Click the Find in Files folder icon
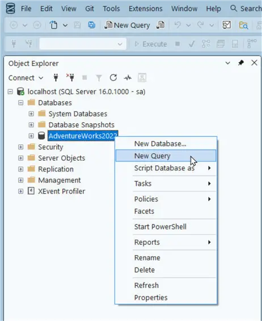The width and height of the screenshot is (262, 321). pos(243,25)
